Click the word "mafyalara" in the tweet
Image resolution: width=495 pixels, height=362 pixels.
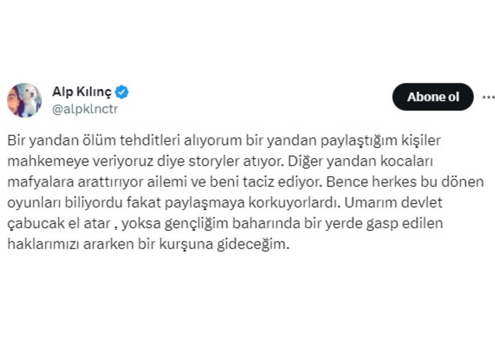pyautogui.click(x=40, y=182)
